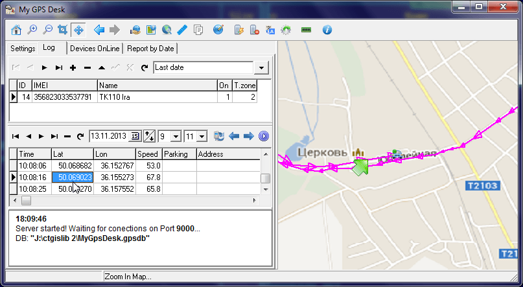The image size is (523, 287).
Task: Click the refresh button in device navigator
Action: pos(145,67)
